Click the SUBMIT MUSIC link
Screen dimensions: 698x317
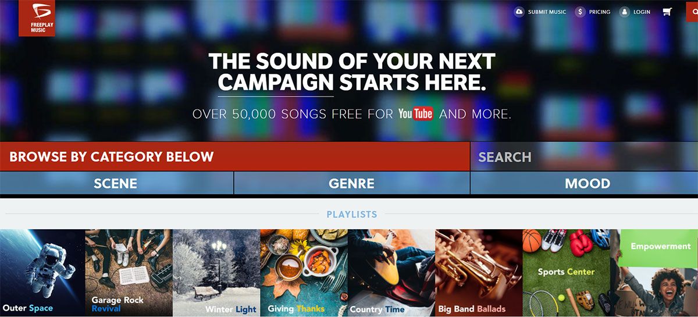point(547,12)
